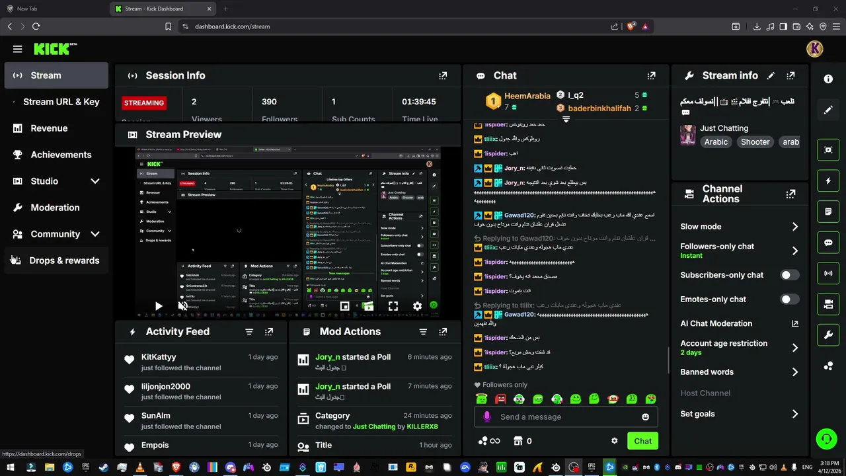Viewport: 846px width, 476px height.
Task: Open Moderation in sidebar
Action: [56, 208]
